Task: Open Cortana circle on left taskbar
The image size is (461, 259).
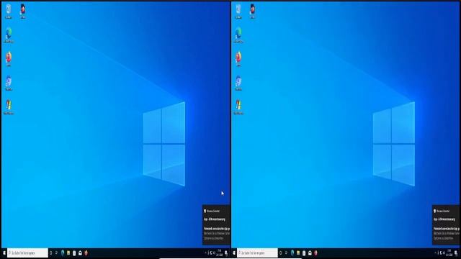Action: [x=51, y=253]
